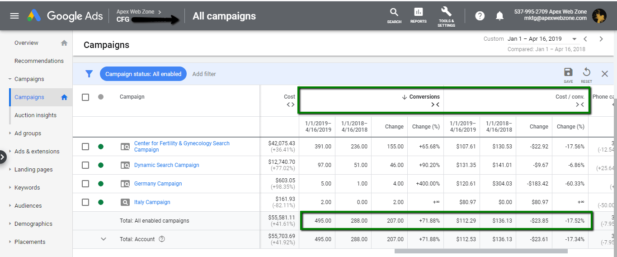The height and width of the screenshot is (257, 617).
Task: Save the filter with the Save icon
Action: [568, 75]
